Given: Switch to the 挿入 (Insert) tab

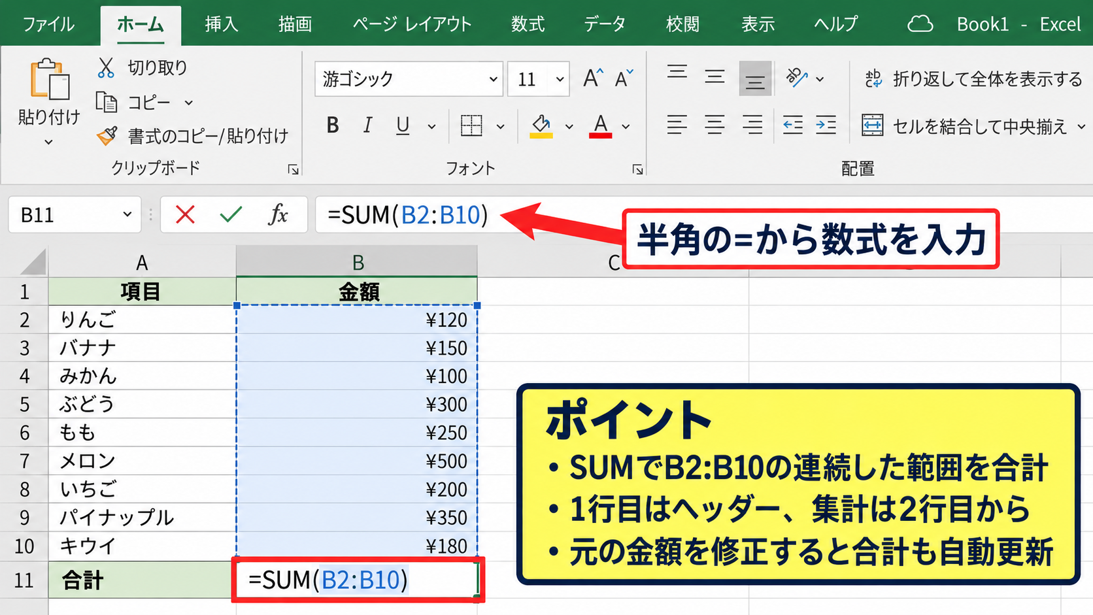Looking at the screenshot, I should click(222, 25).
